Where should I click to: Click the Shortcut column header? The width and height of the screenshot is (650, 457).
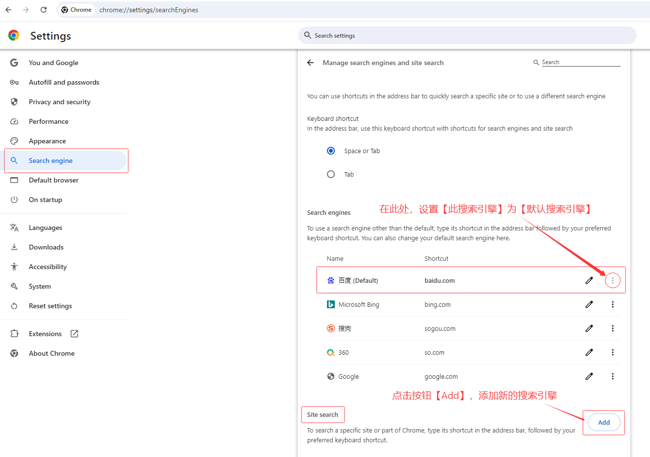[437, 258]
